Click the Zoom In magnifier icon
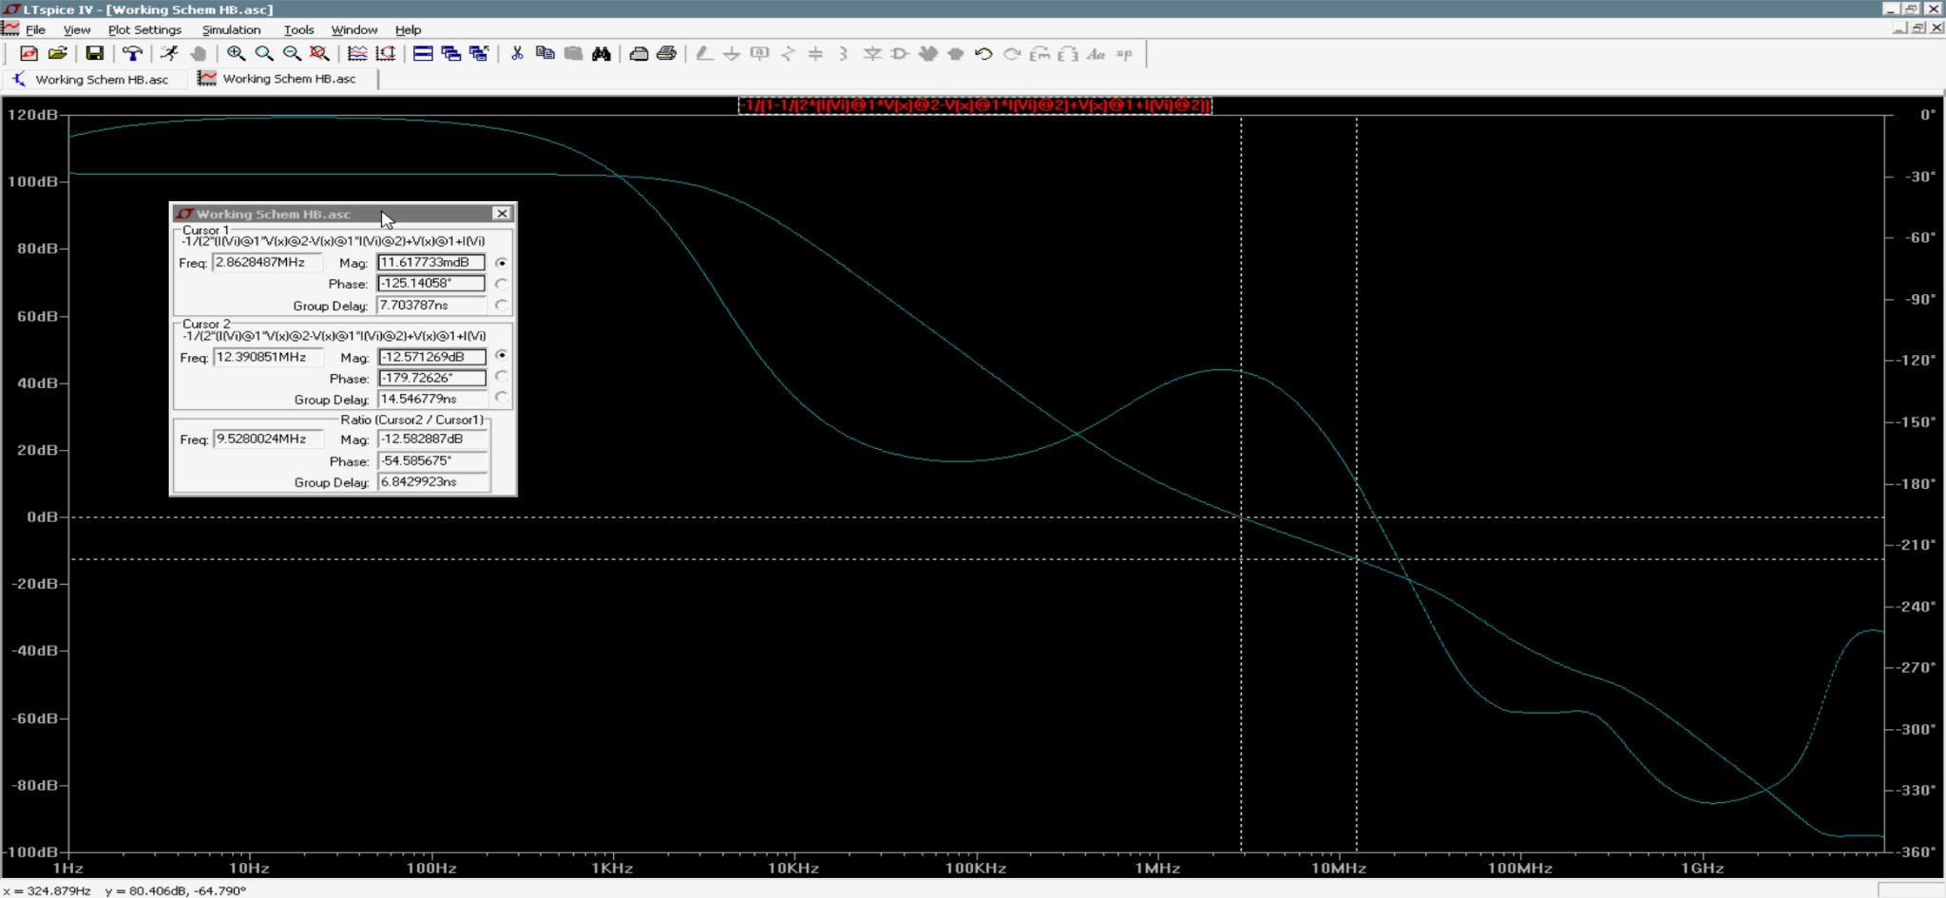 pyautogui.click(x=236, y=54)
